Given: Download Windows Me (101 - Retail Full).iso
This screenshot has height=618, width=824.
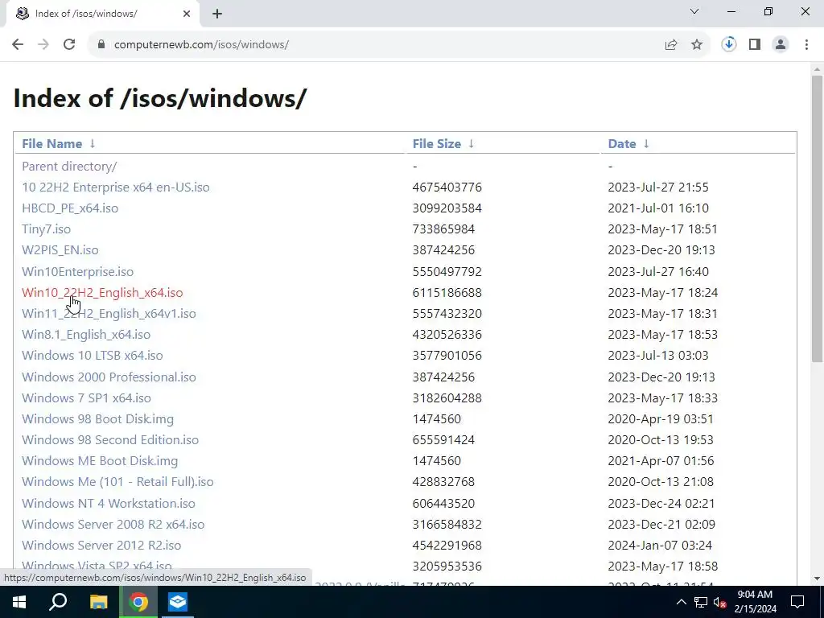Looking at the screenshot, I should (x=117, y=482).
